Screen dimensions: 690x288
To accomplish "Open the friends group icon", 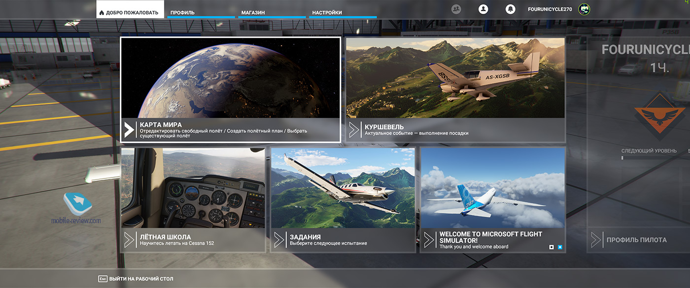I will point(456,9).
